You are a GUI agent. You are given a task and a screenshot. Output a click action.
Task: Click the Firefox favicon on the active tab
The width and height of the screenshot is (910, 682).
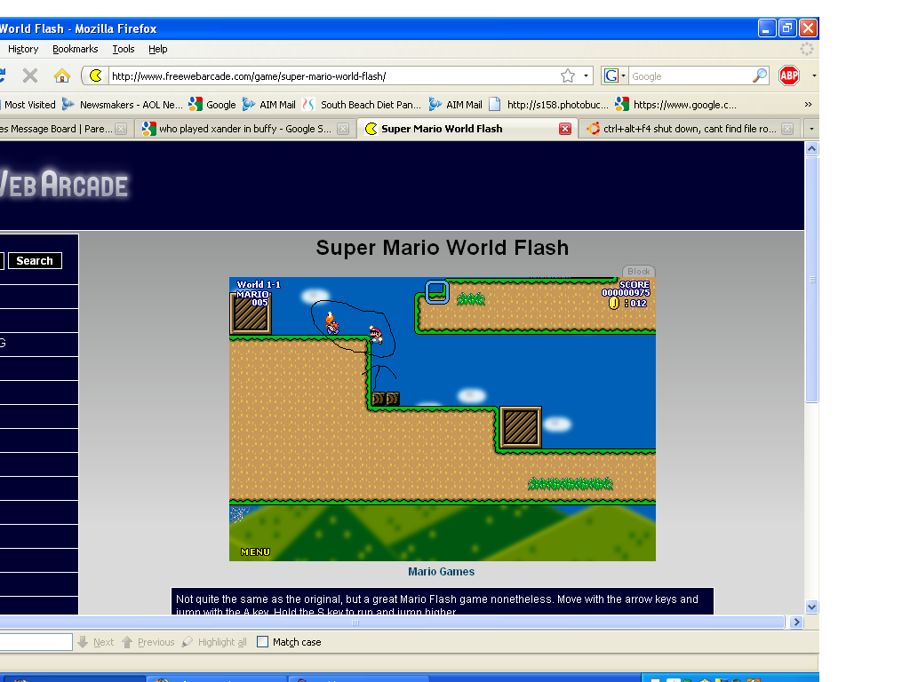click(371, 128)
